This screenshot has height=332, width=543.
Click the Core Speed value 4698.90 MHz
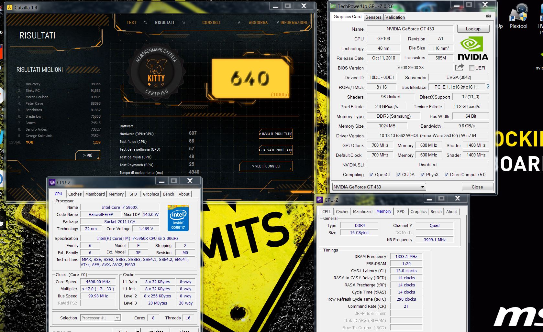(x=98, y=282)
